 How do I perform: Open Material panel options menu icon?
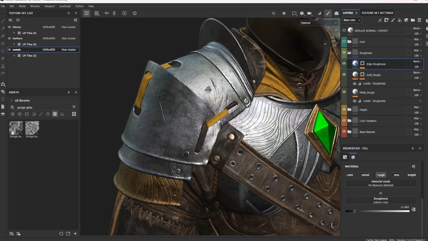point(413,166)
